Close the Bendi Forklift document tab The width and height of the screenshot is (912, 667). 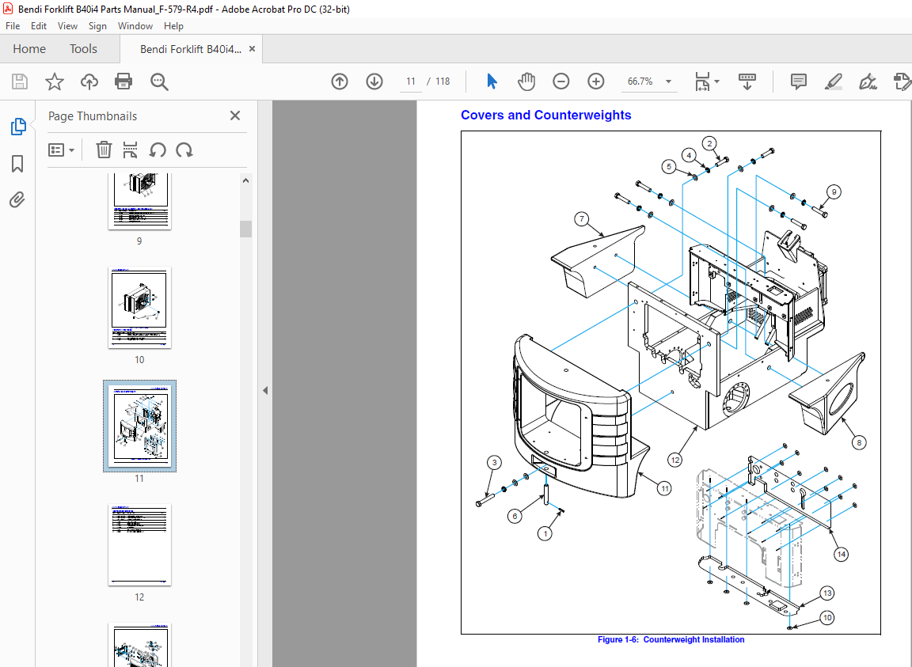pos(252,49)
